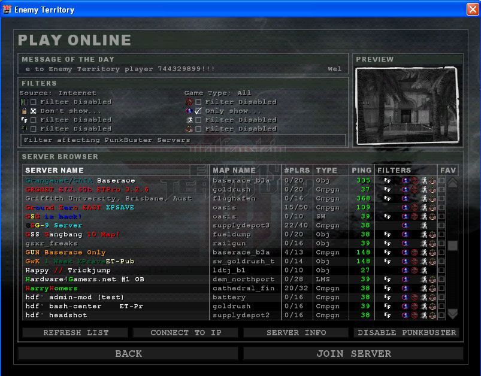
Task: Sort by the PING column header
Action: click(x=361, y=170)
